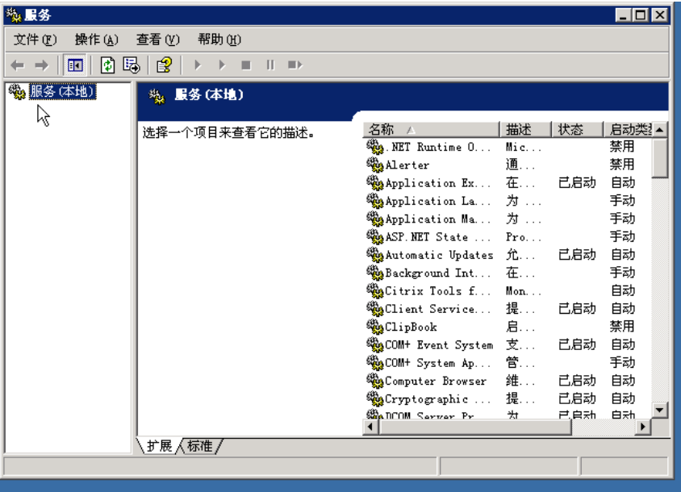Click the ASP.NET State service icon

tap(375, 237)
